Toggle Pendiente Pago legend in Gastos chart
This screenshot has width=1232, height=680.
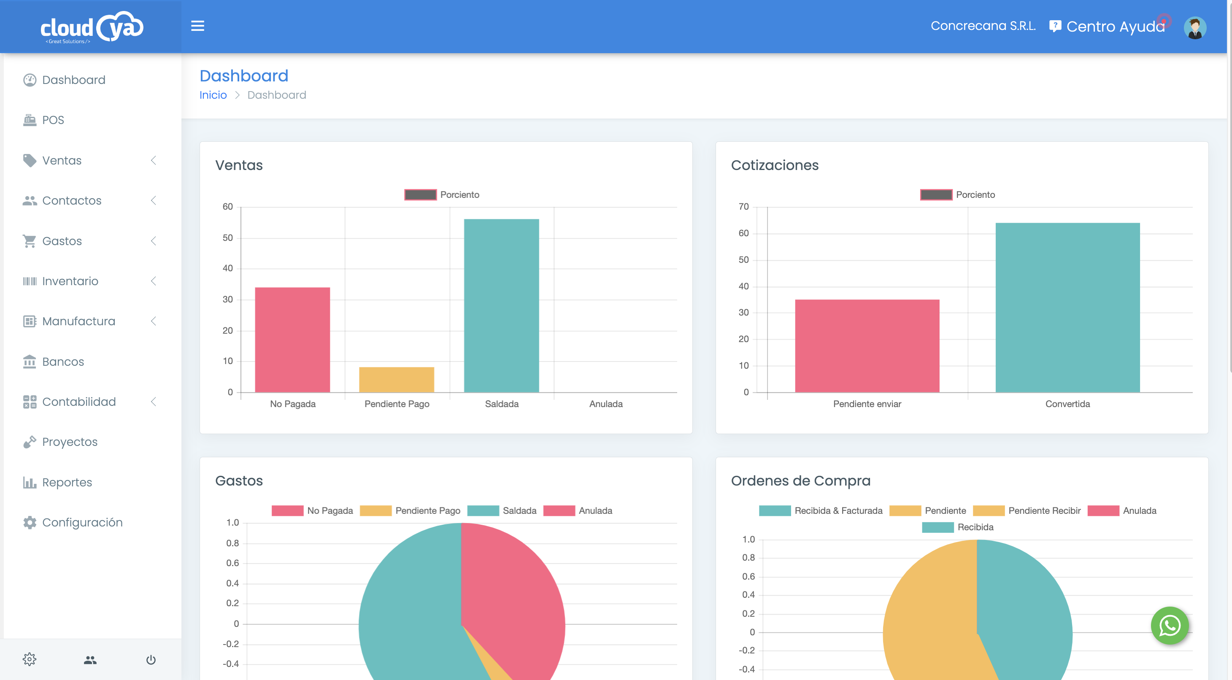pyautogui.click(x=410, y=511)
